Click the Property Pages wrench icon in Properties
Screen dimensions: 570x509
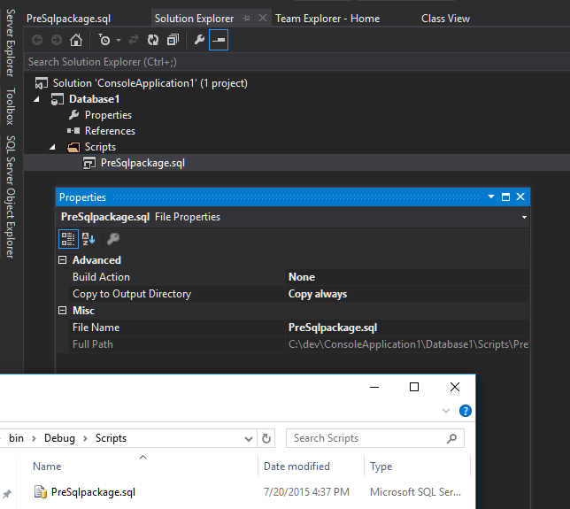click(x=113, y=238)
